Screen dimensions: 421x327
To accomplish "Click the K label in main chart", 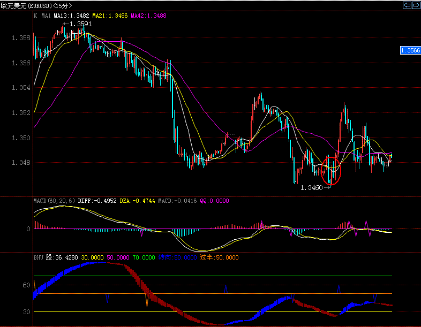I will [x=35, y=16].
